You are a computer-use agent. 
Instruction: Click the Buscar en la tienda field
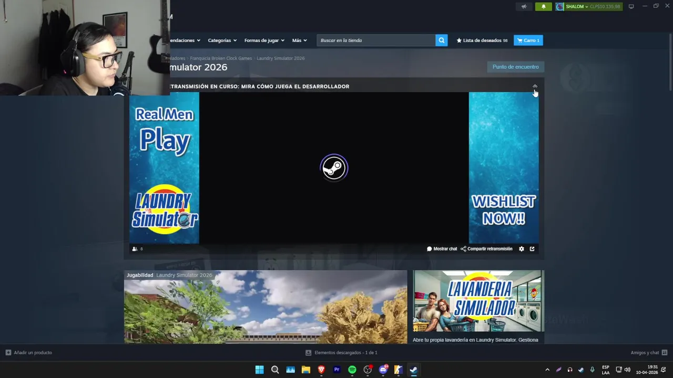376,40
